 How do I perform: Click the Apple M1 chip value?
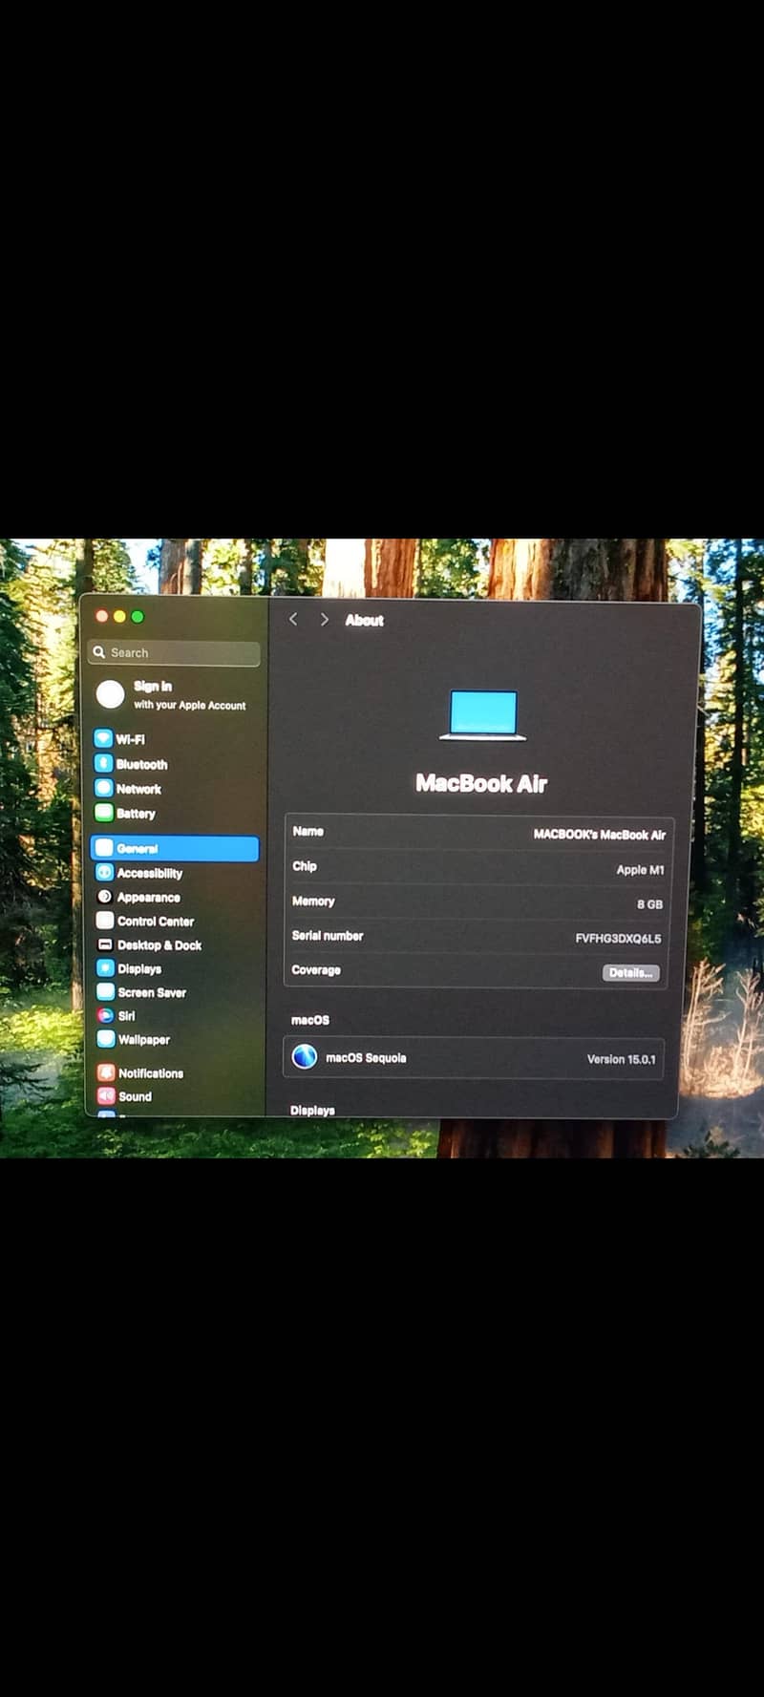pos(640,869)
